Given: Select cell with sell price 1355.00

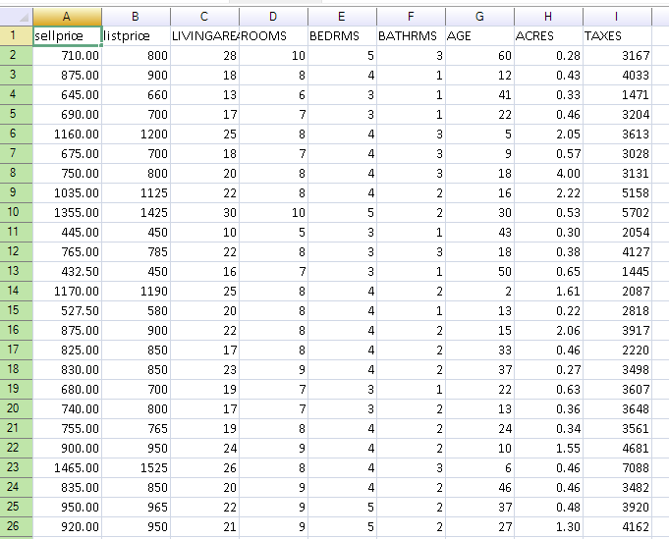Looking at the screenshot, I should 67,212.
